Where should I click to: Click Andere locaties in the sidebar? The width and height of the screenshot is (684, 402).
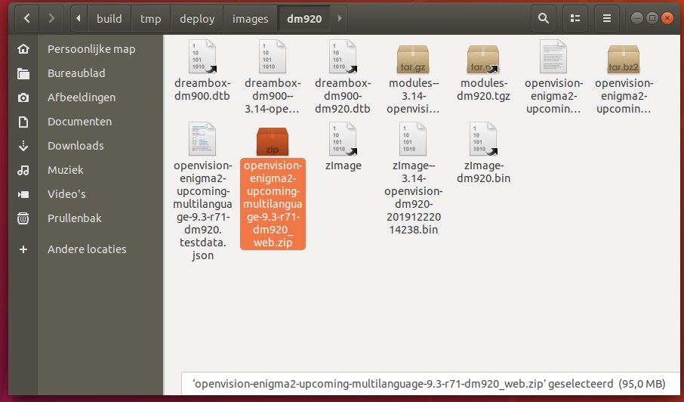[x=87, y=249]
